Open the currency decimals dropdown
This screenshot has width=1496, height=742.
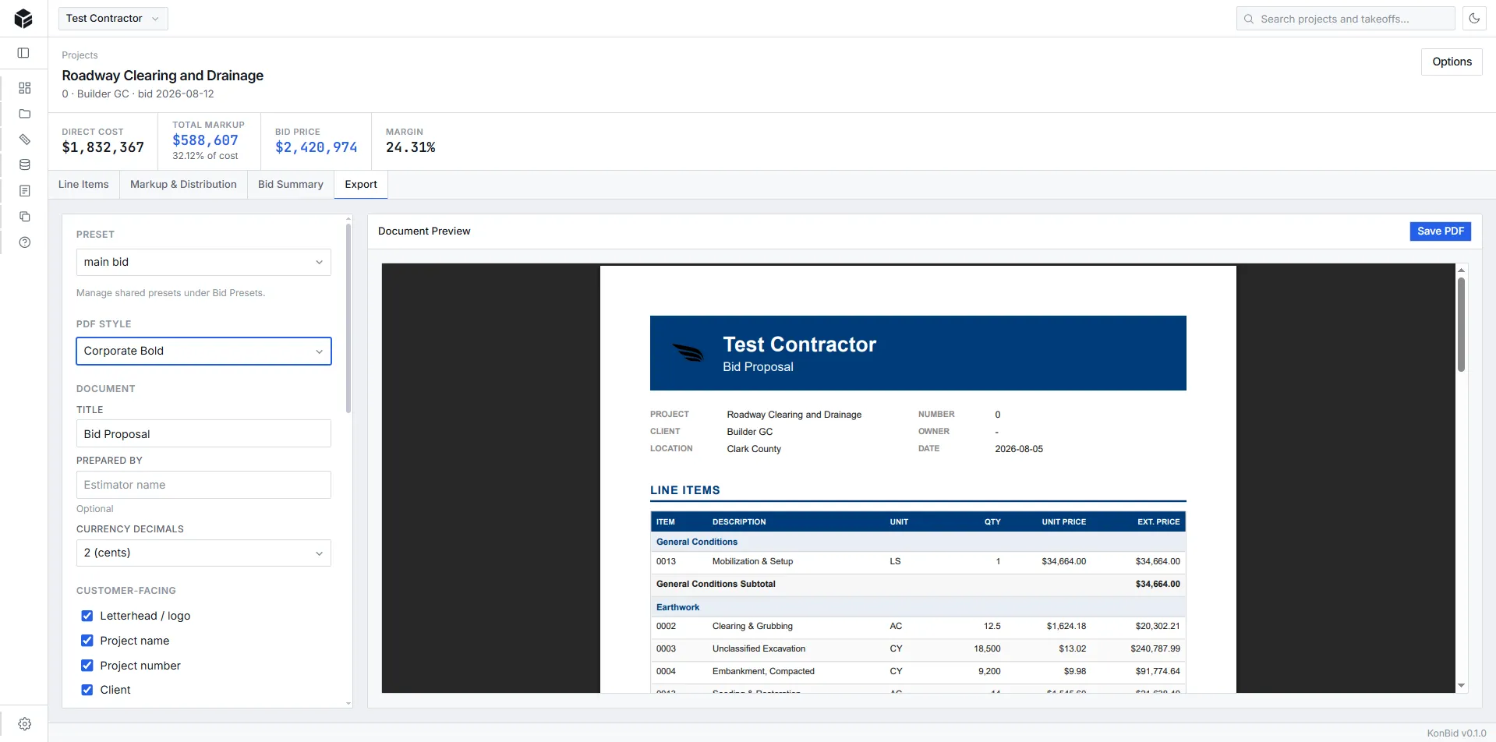[x=203, y=553]
